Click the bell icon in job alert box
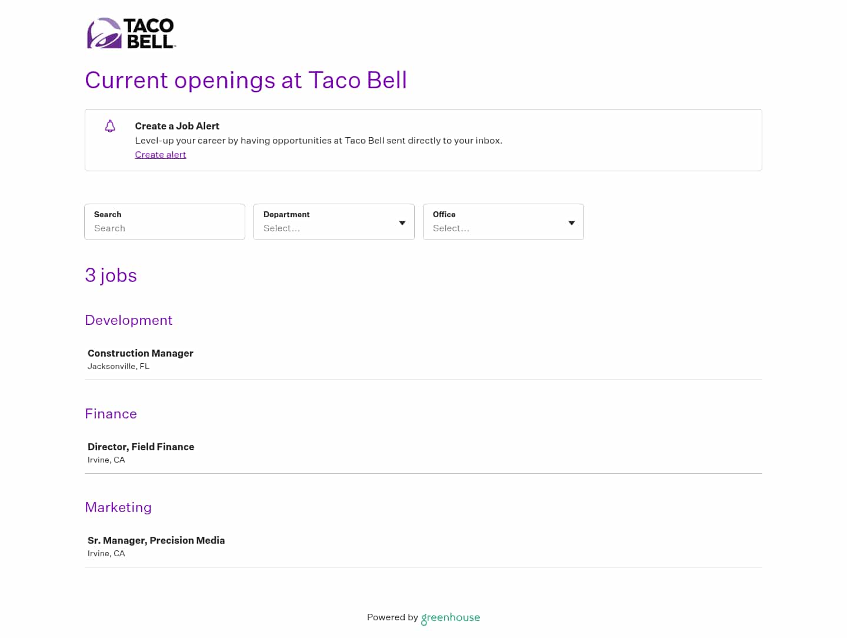The width and height of the screenshot is (847, 638). 110,127
